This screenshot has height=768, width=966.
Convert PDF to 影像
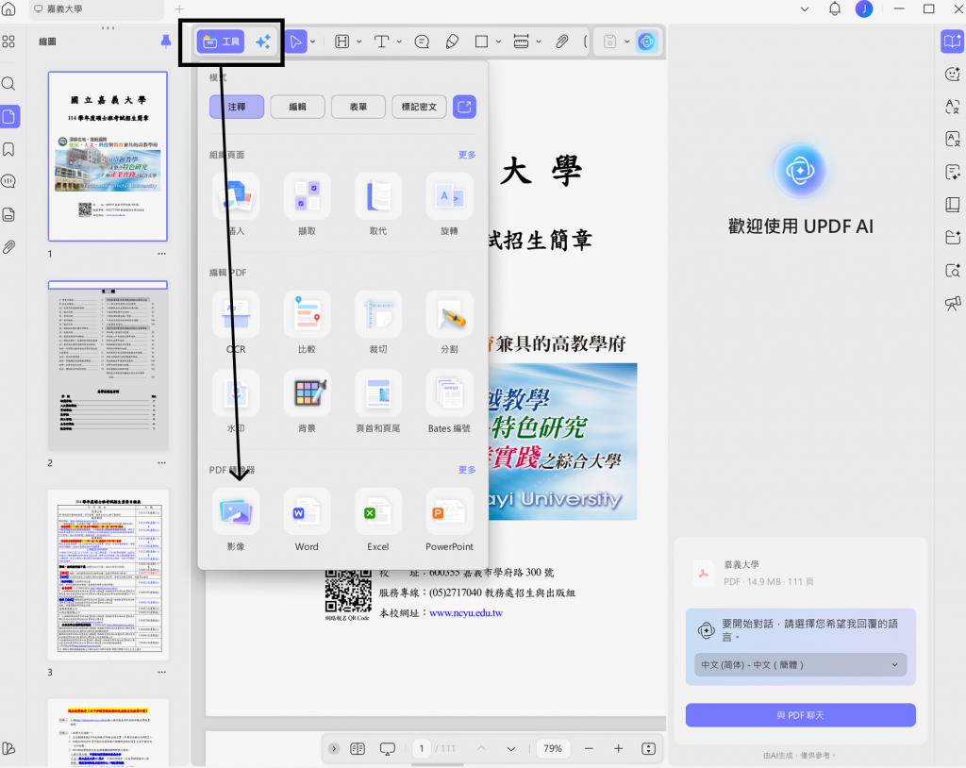pyautogui.click(x=236, y=520)
